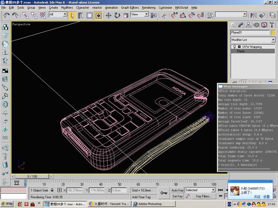Switch to Utilities command panel tab
This screenshot has height=208, width=278.
[272, 25]
